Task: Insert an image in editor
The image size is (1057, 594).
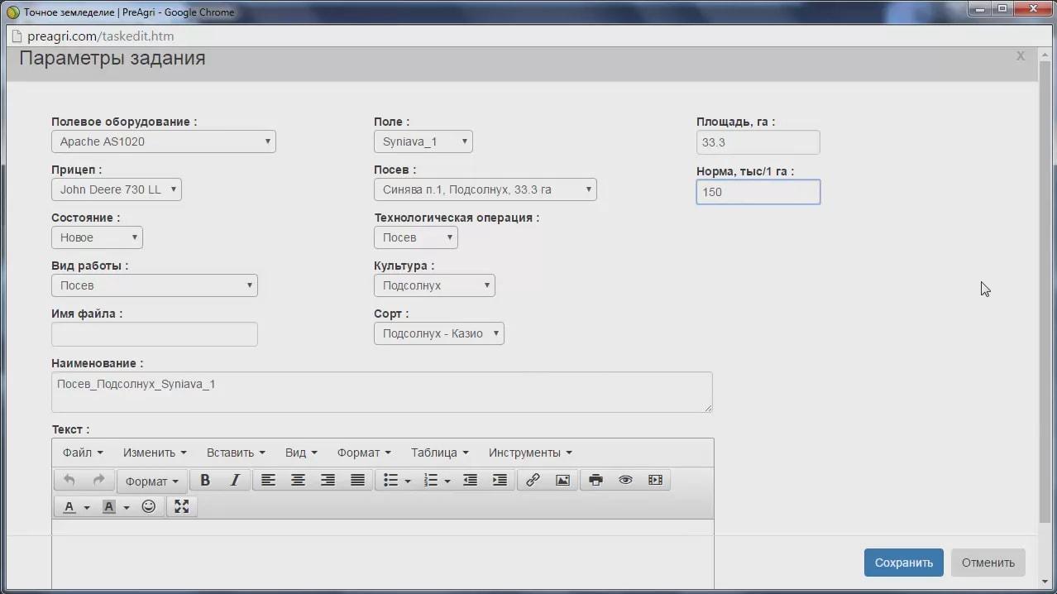Action: [562, 481]
